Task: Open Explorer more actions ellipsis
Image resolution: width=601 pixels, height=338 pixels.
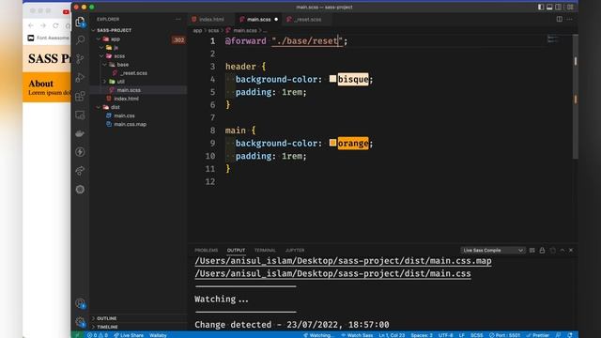Action: 177,19
